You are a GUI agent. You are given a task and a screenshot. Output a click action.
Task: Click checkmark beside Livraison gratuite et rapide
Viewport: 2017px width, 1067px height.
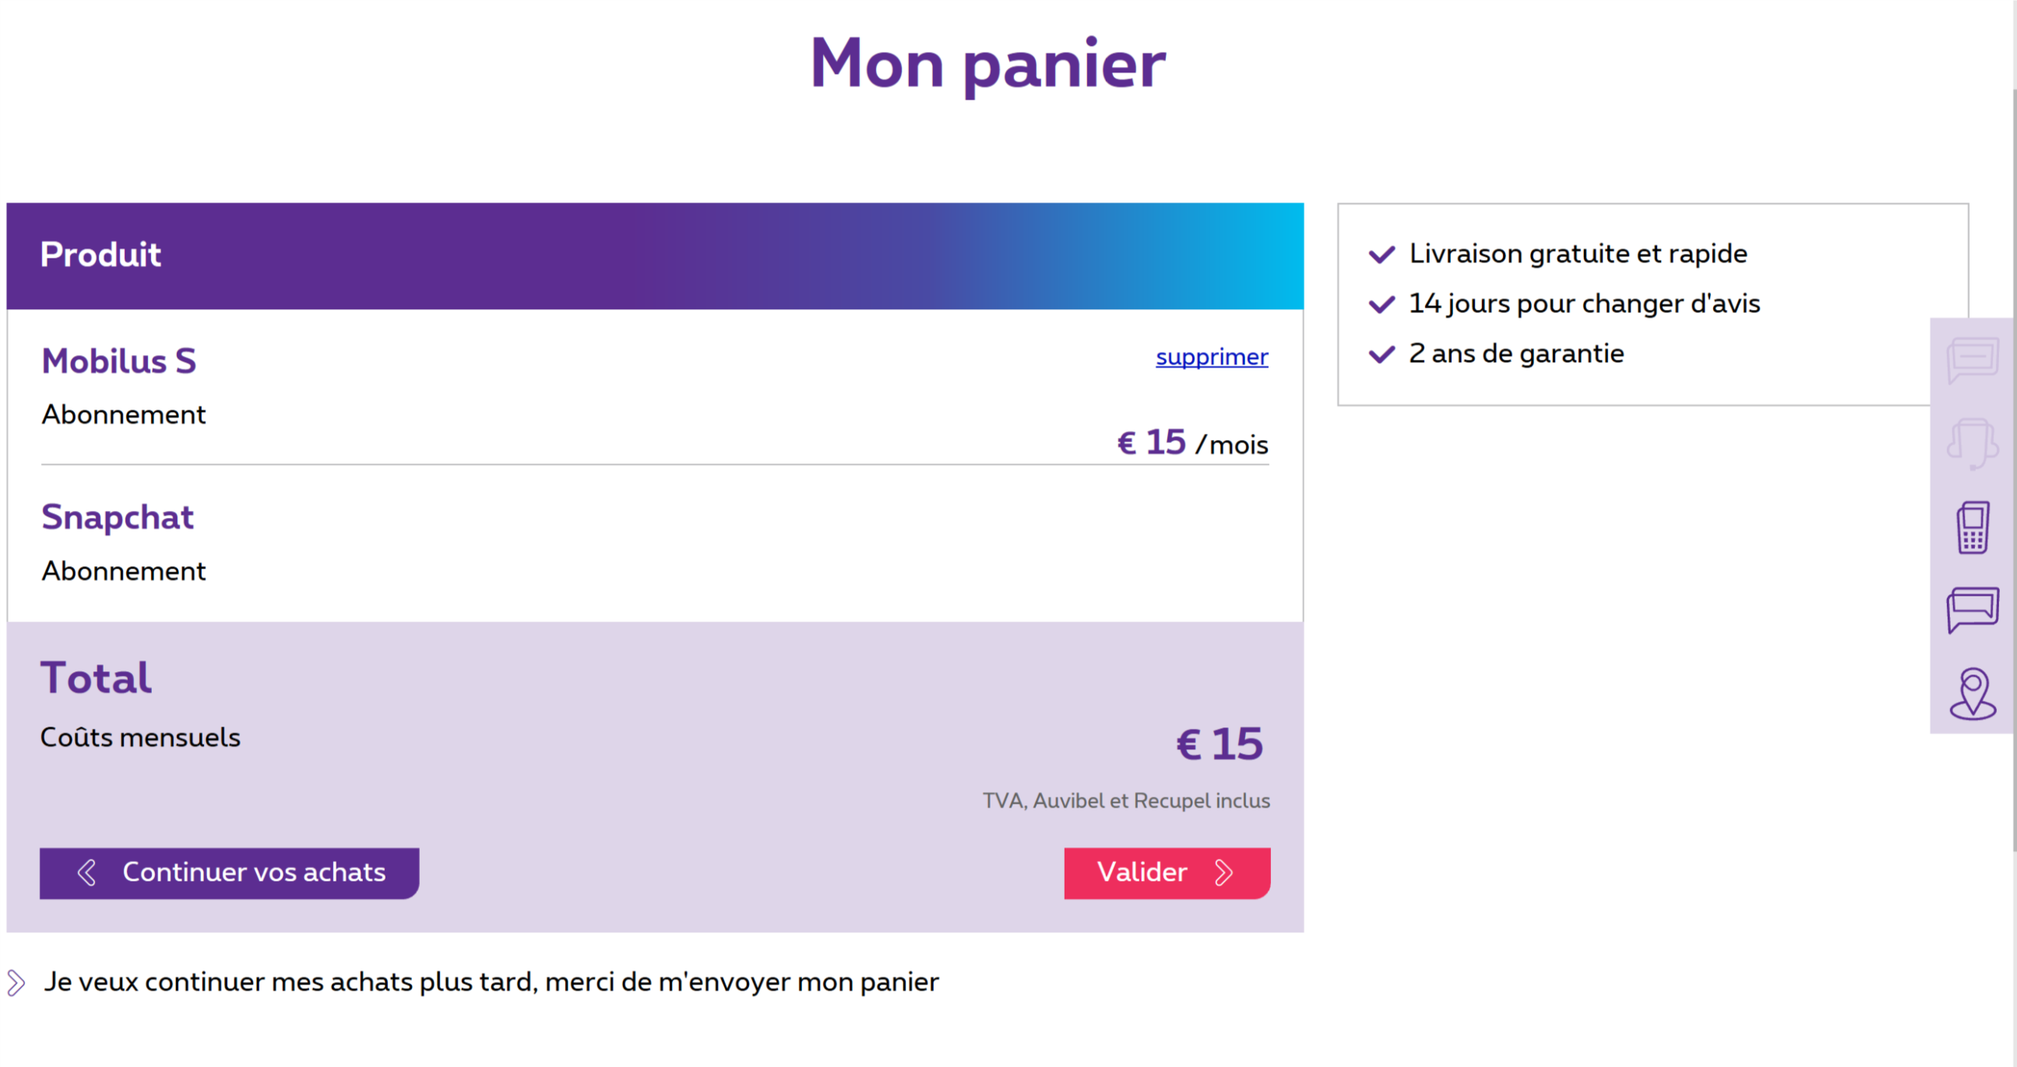coord(1382,255)
